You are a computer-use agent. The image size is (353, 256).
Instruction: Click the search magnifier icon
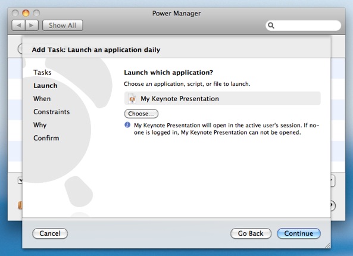271,26
